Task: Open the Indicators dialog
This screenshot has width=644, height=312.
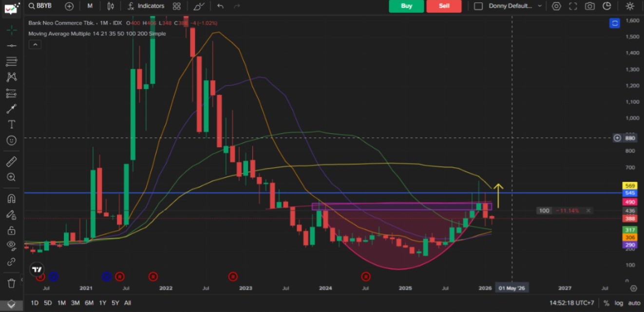Action: coord(146,6)
